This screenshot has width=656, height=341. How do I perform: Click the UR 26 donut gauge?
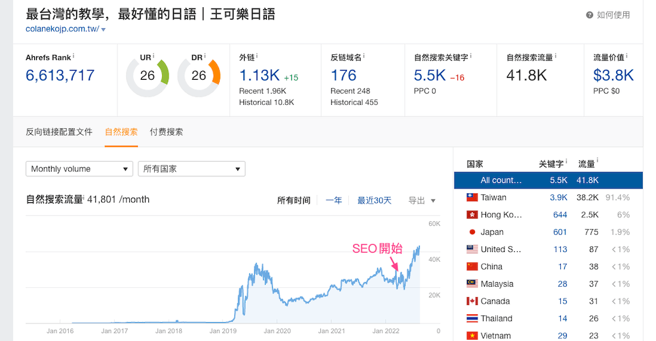[147, 76]
